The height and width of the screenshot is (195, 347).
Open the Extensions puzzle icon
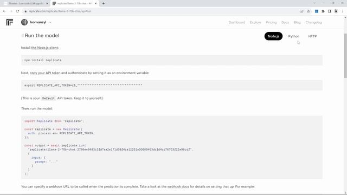(x=323, y=11)
